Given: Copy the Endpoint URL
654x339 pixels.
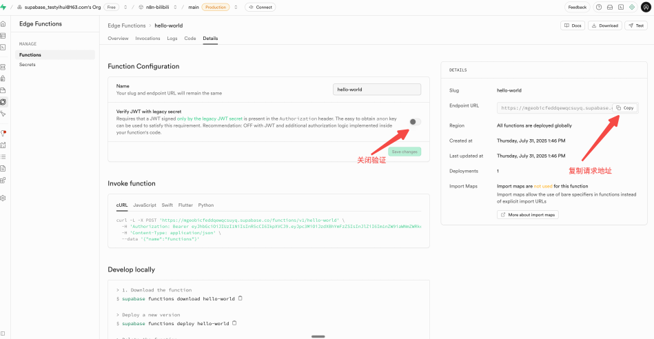Looking at the screenshot, I should pyautogui.click(x=624, y=108).
